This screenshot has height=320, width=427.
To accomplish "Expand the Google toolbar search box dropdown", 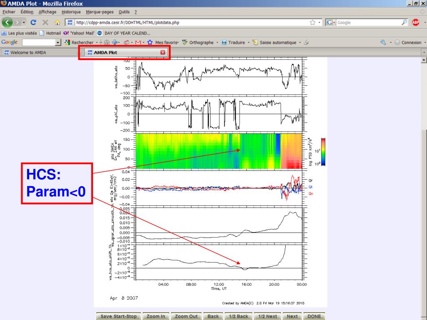I will coord(58,42).
